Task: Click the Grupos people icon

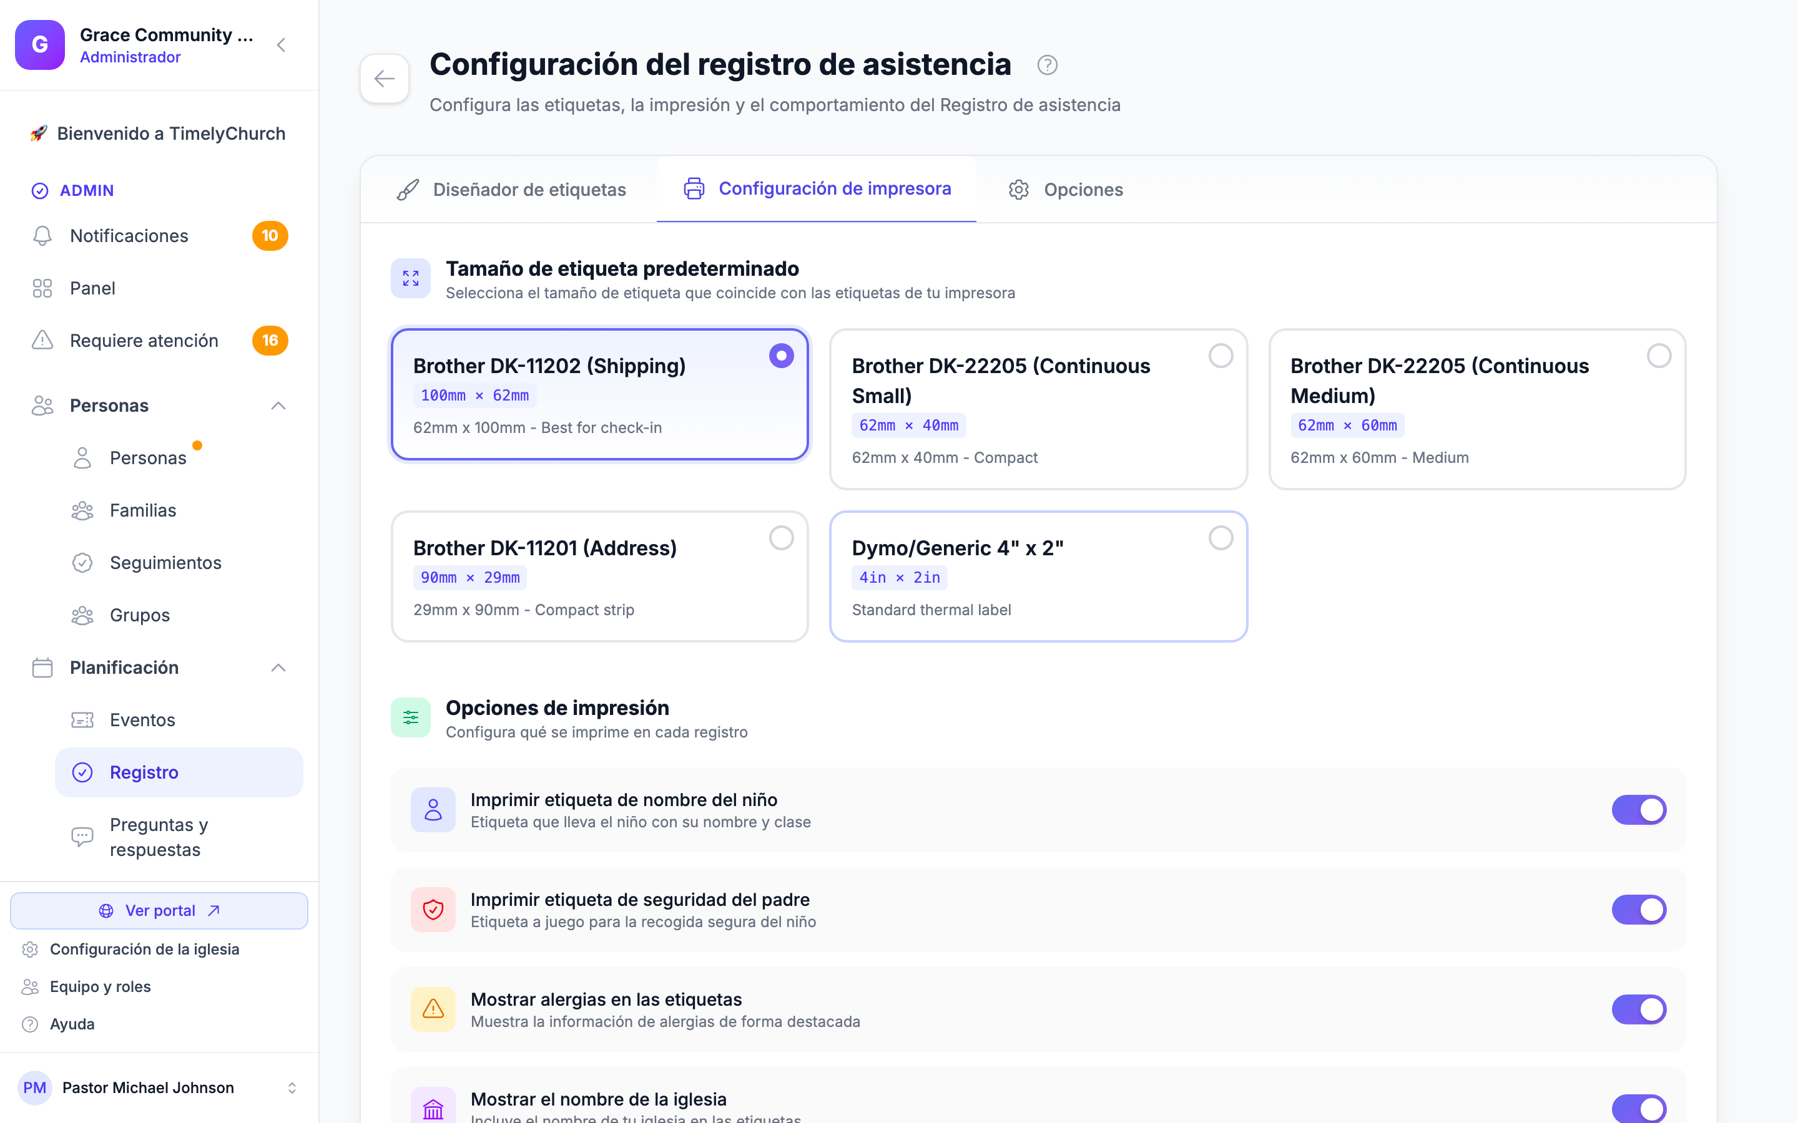Action: pos(82,615)
